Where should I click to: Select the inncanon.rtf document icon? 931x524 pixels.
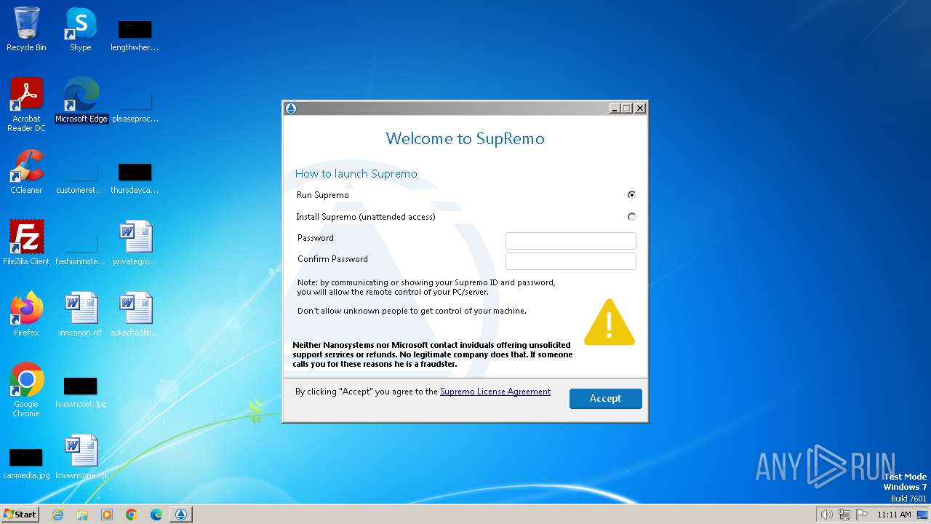(x=81, y=314)
